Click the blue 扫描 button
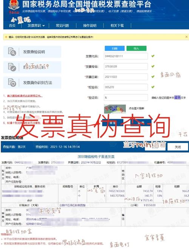This screenshot has width=189, height=252. point(115,48)
